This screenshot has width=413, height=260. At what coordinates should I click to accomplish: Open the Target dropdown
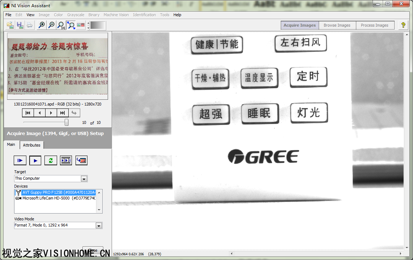pyautogui.click(x=84, y=179)
